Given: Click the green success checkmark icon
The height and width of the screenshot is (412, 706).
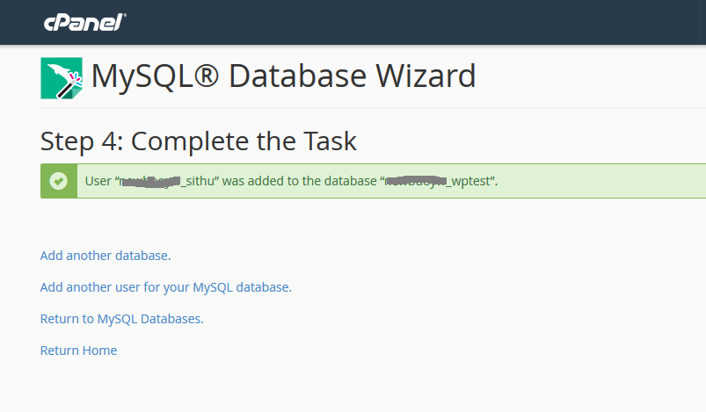Looking at the screenshot, I should [58, 181].
